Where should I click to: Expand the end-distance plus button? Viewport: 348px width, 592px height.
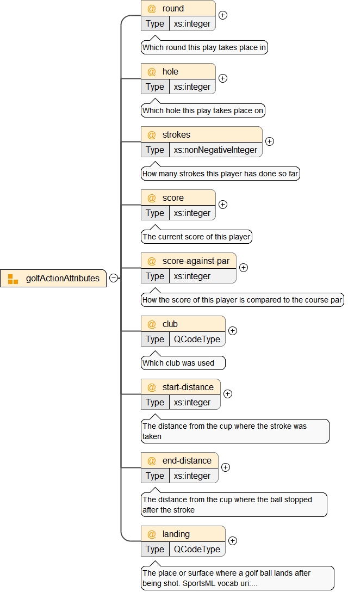tap(225, 467)
